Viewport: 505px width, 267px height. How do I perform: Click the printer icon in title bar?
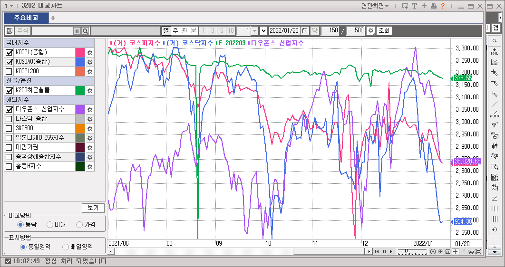coord(433,6)
